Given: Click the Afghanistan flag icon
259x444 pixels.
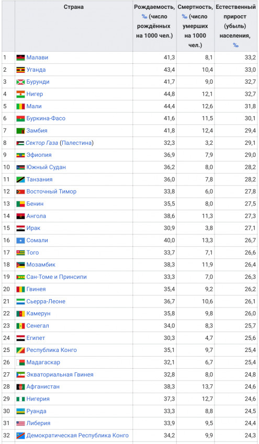Looking at the screenshot, I should 20,387.
